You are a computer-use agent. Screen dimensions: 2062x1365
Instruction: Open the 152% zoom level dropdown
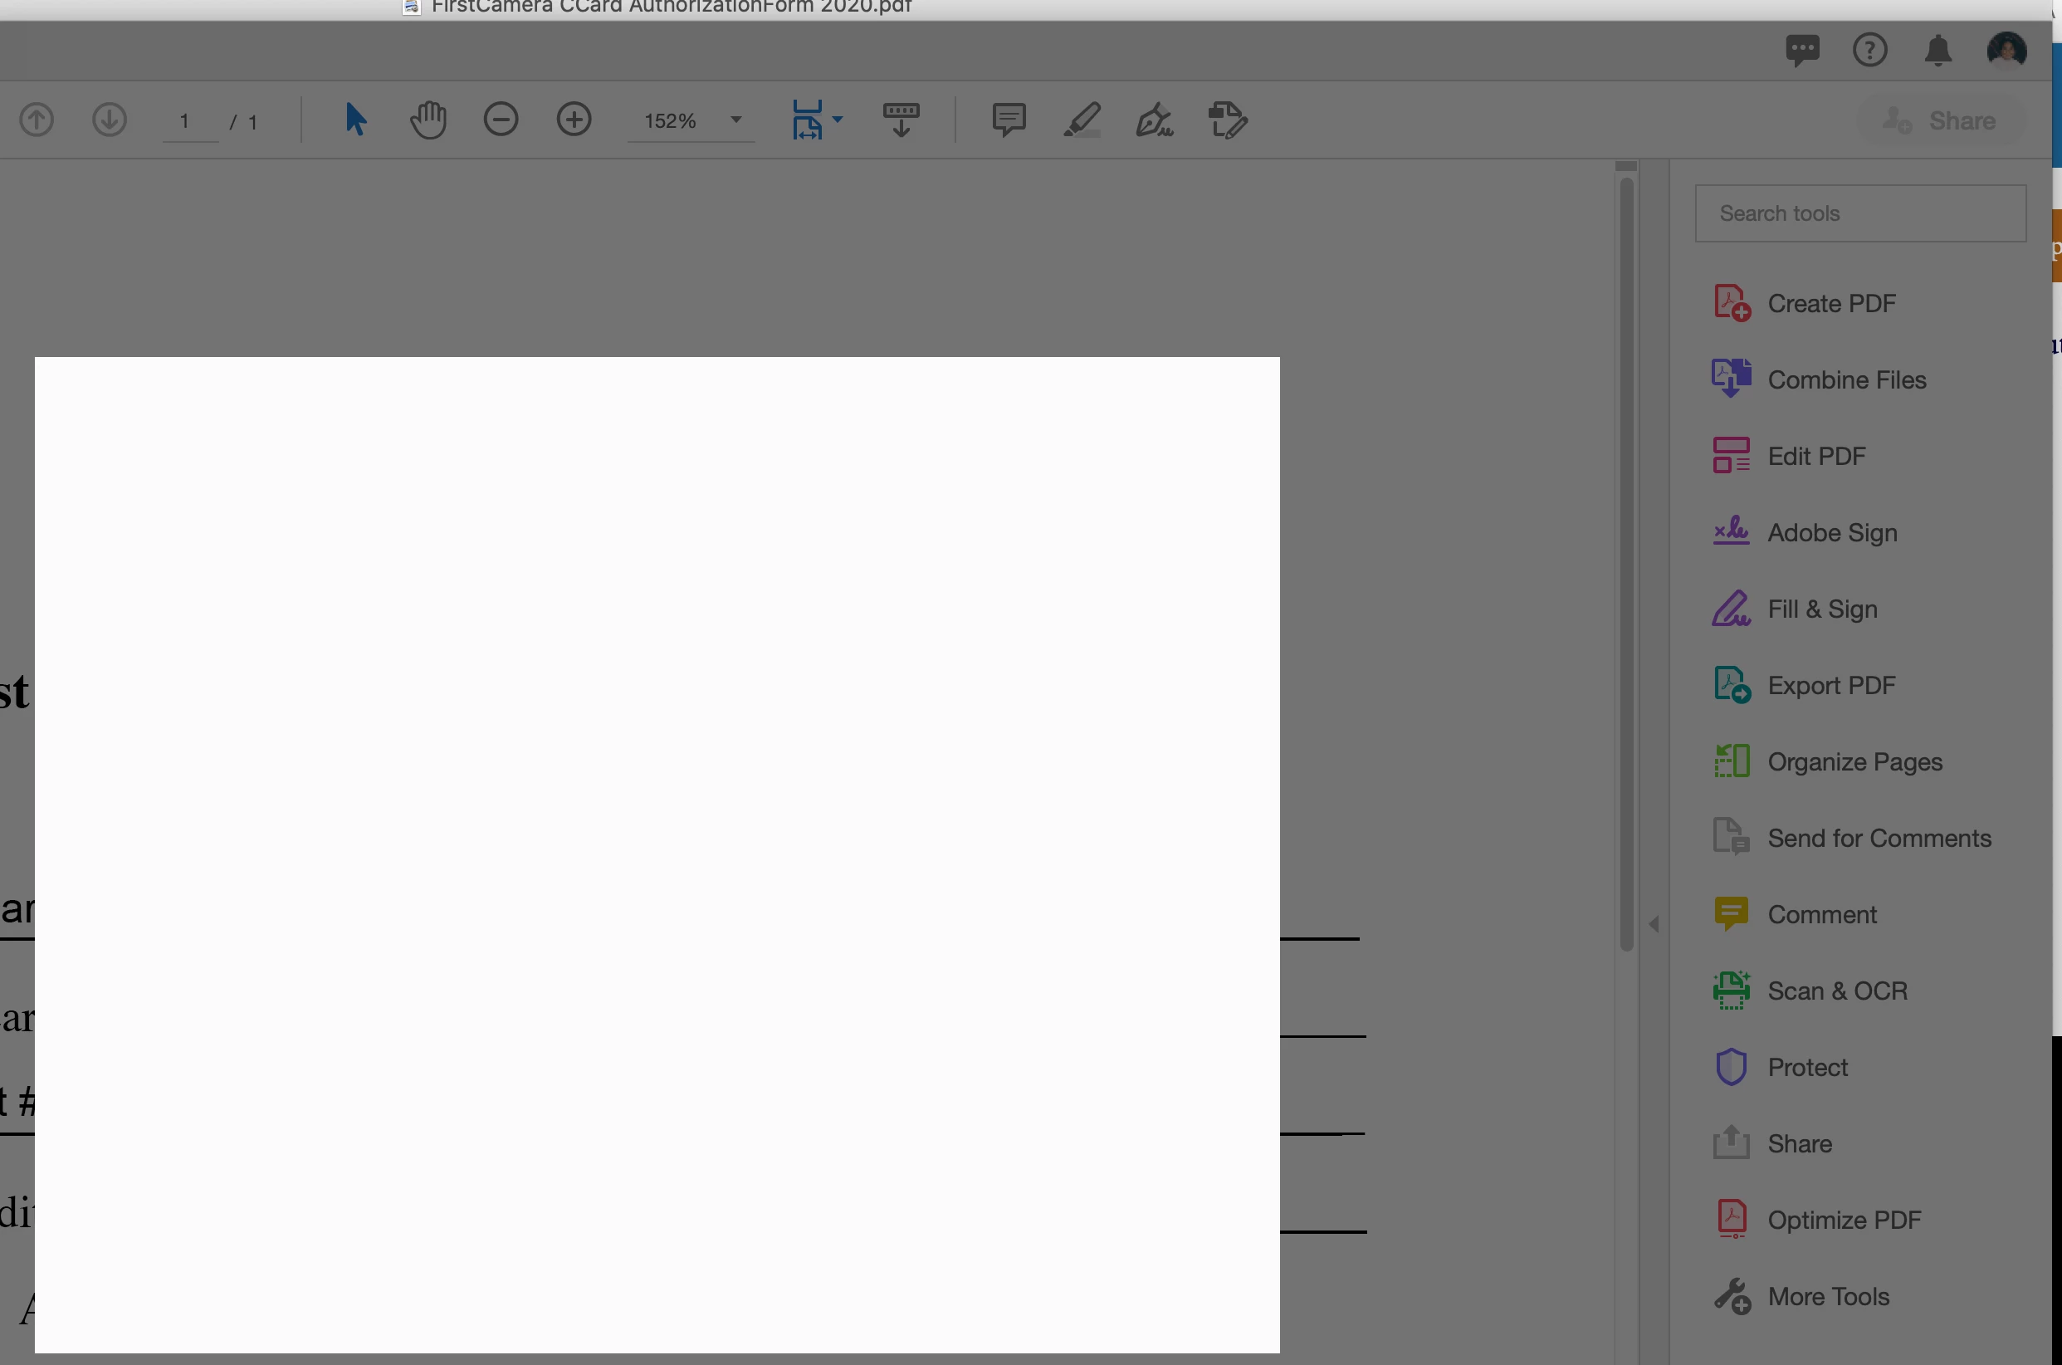coord(736,120)
